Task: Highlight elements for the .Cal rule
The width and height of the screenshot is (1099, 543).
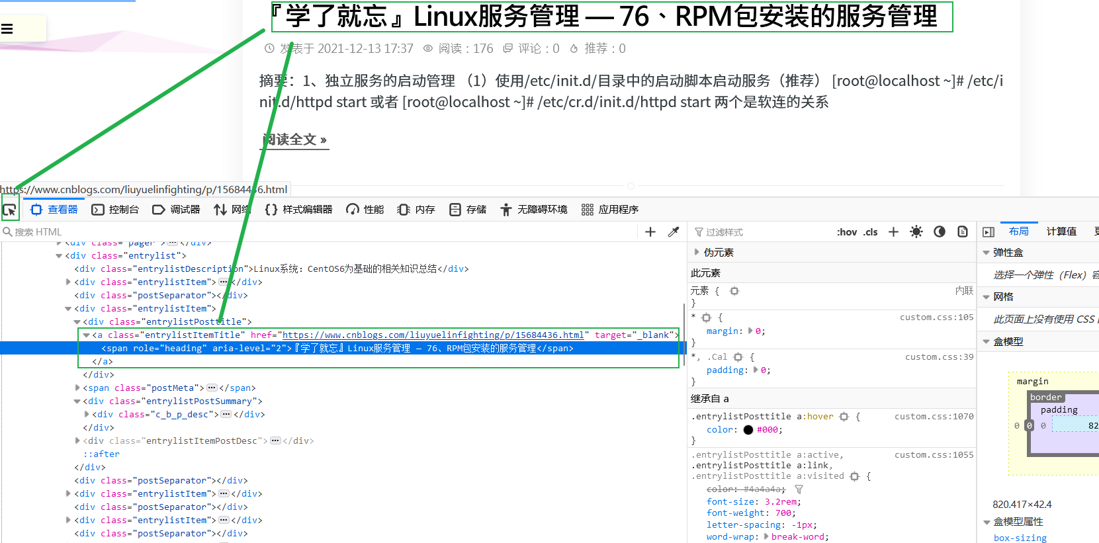Action: (738, 357)
